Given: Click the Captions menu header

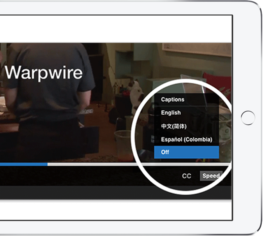Looking at the screenshot, I should click(186, 99).
